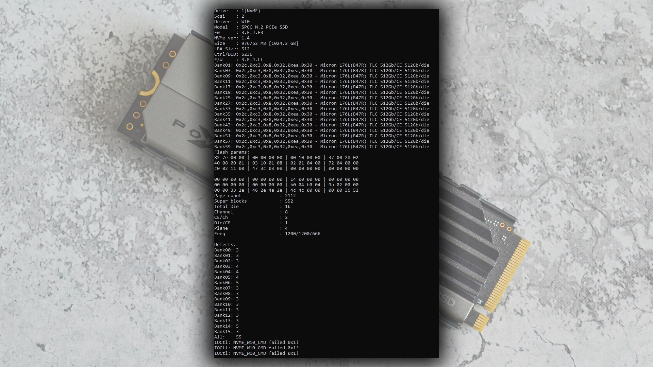
Task: Click the 'Scsi : 2' line
Action: point(229,16)
